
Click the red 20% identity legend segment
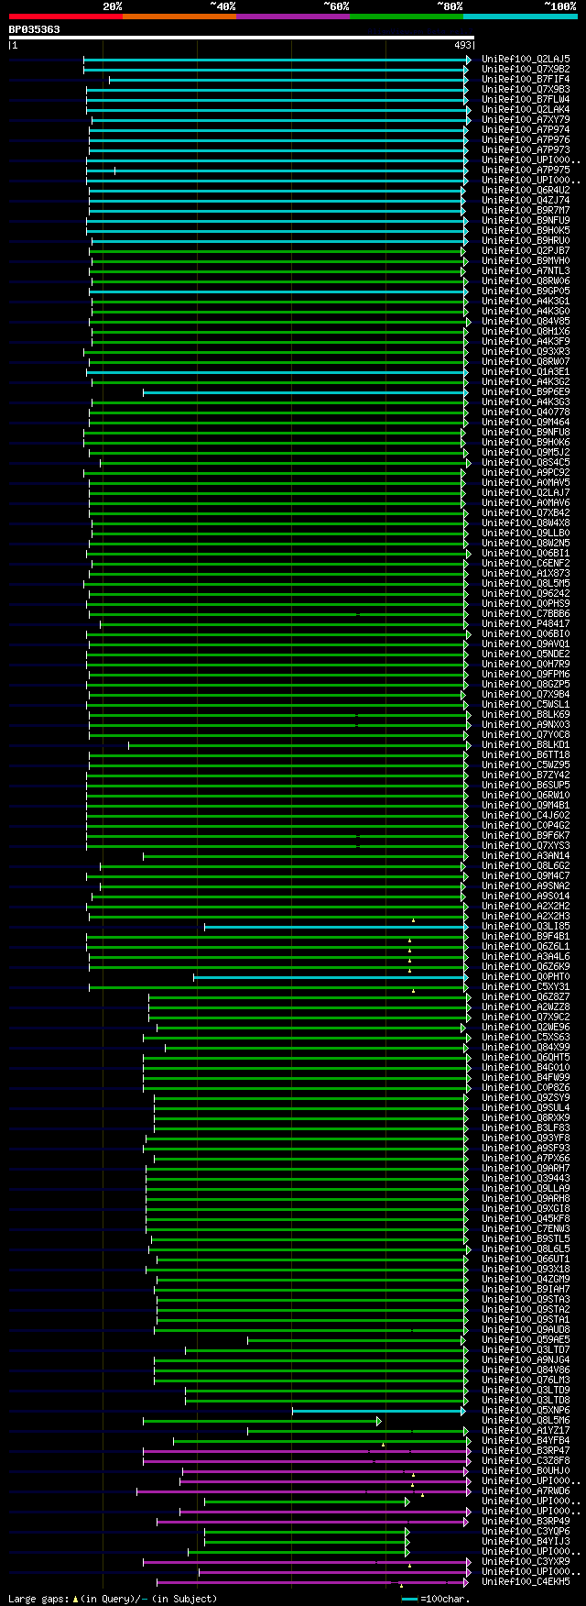[x=66, y=16]
